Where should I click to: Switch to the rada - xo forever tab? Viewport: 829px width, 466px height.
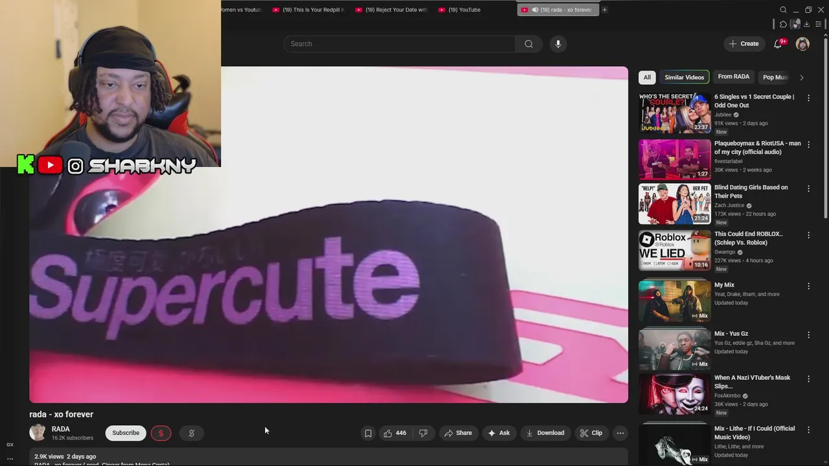pyautogui.click(x=557, y=10)
